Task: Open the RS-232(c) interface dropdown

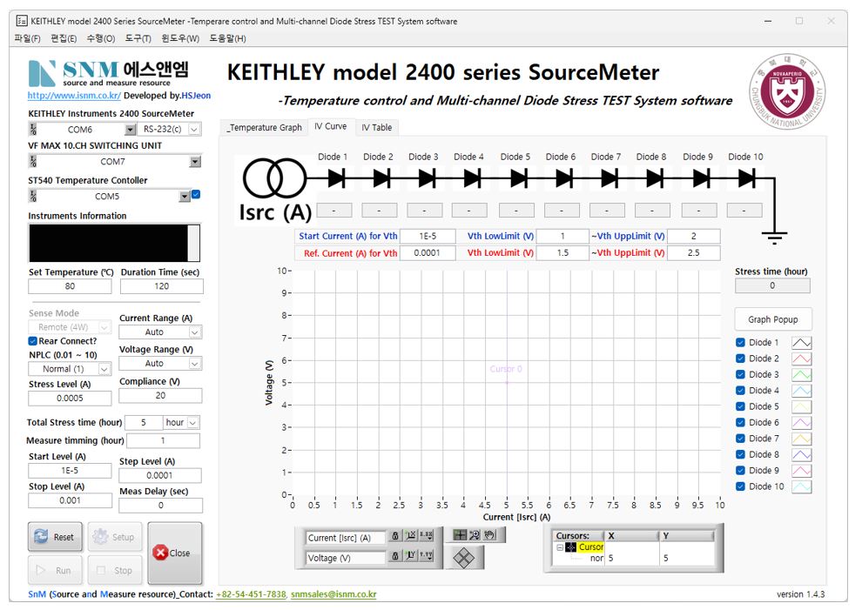Action: click(194, 130)
